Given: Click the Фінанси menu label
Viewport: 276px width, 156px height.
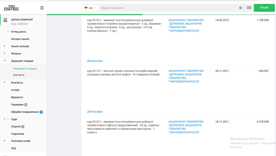Looking at the screenshot, I should (x=16, y=54).
